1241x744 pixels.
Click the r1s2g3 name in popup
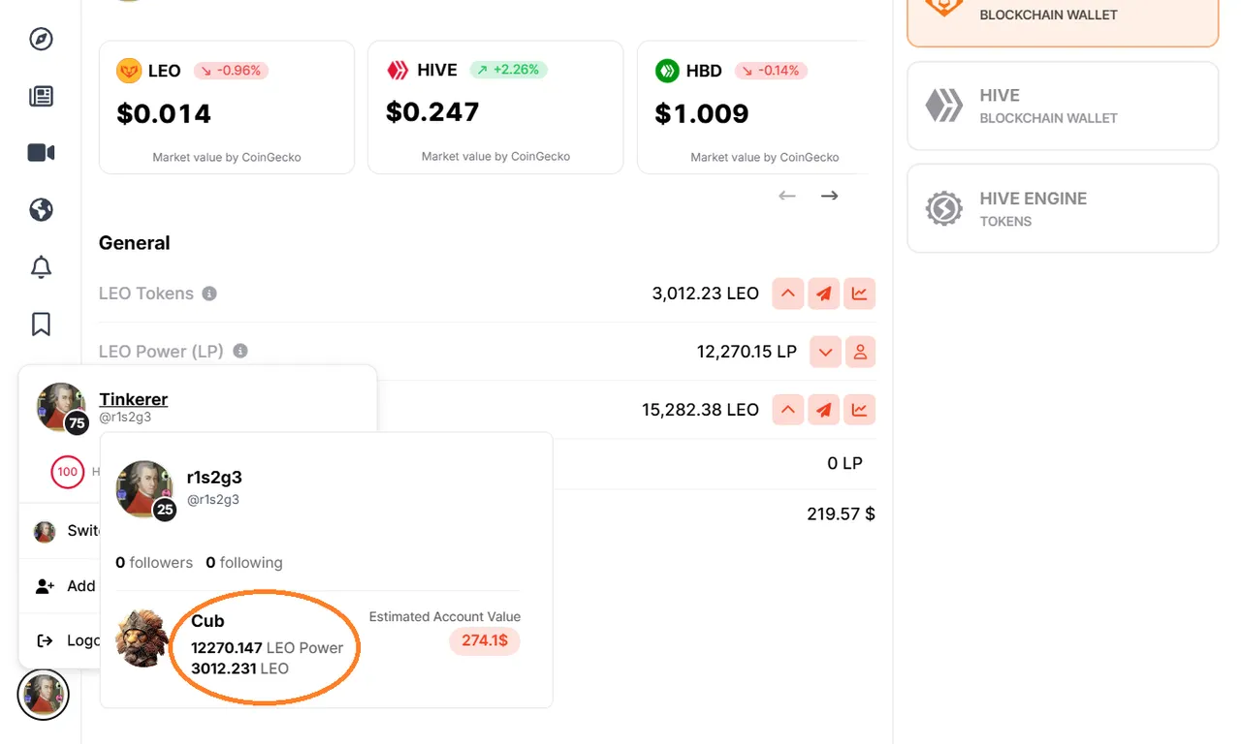click(214, 477)
